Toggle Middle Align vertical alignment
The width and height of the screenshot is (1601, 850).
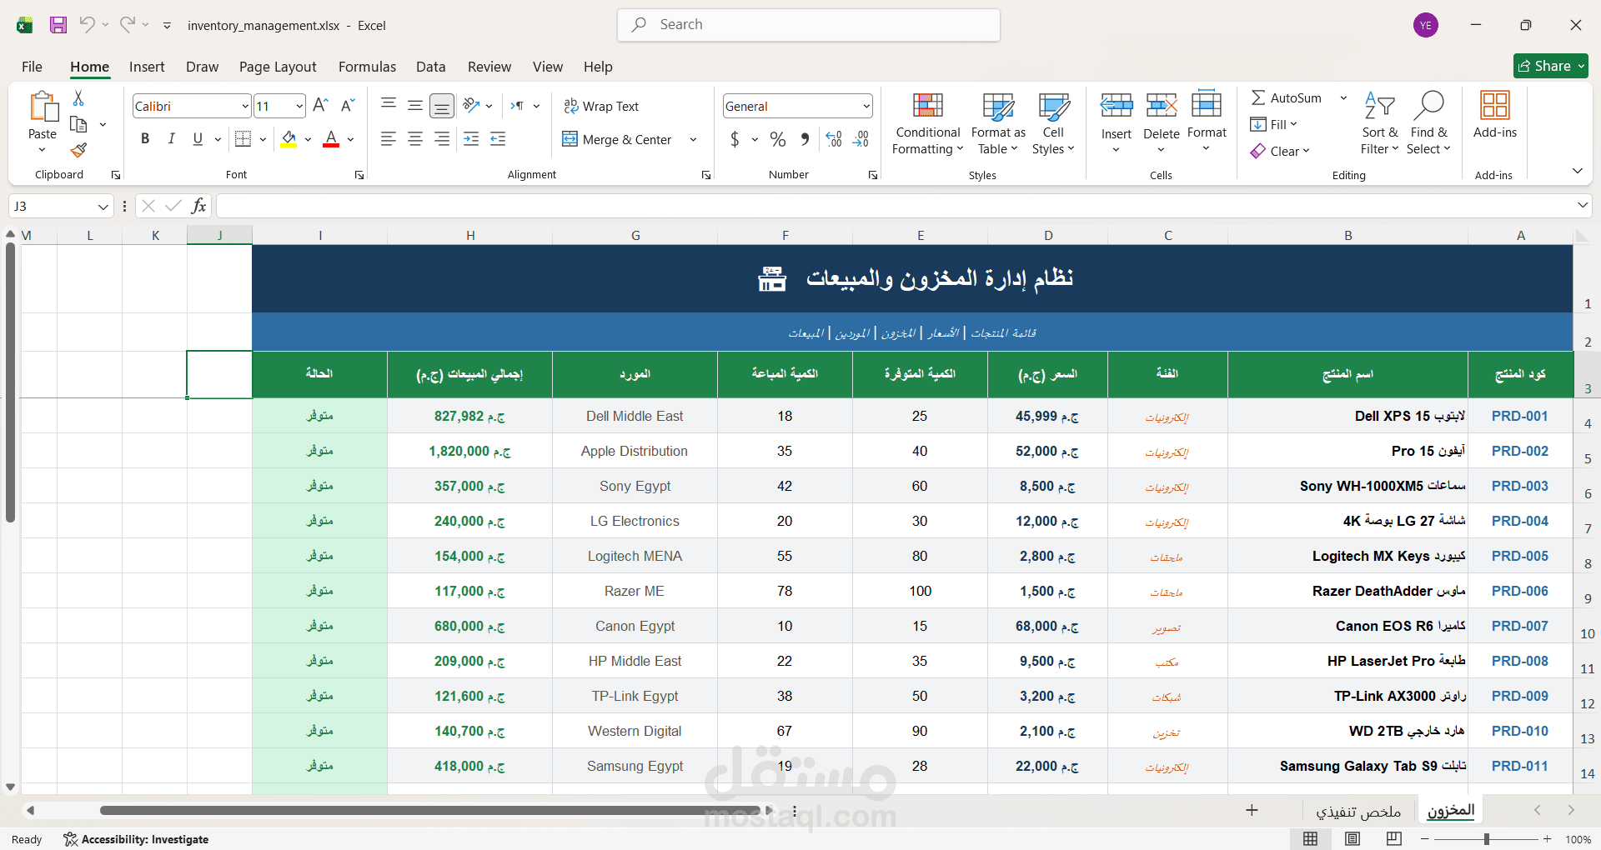[x=414, y=105]
